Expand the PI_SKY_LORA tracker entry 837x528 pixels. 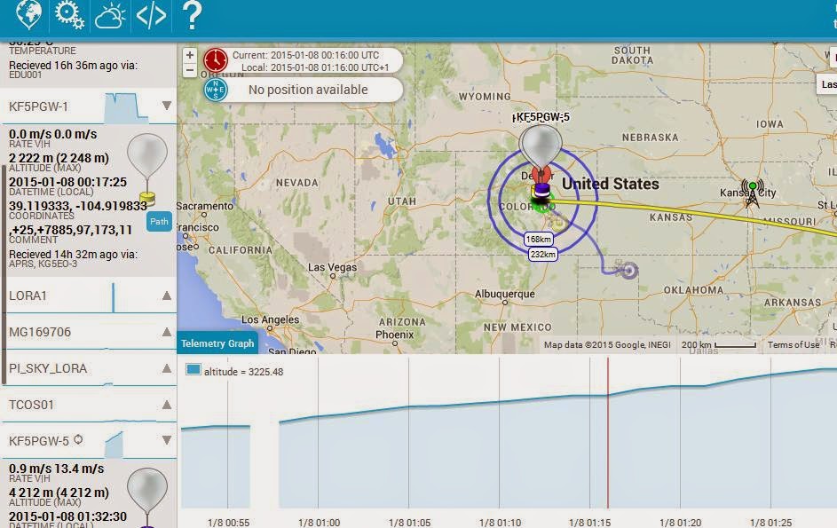click(165, 368)
